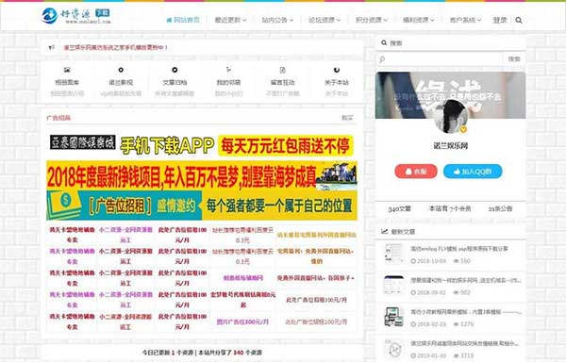Click the 图片广告位300元/月 ad cell
Screen dimensions: 566x362
coord(242,321)
